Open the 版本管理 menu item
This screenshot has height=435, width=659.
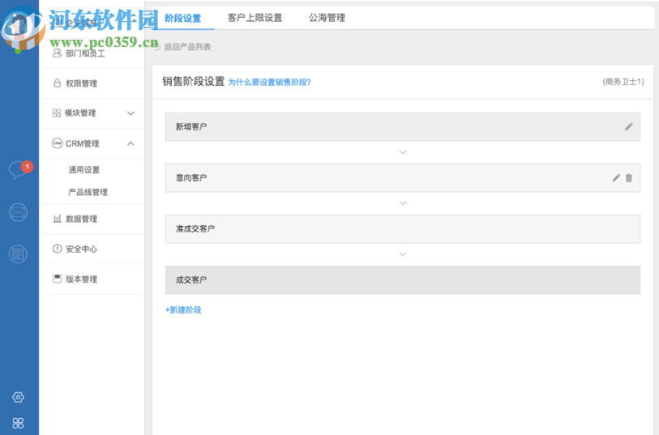point(92,279)
